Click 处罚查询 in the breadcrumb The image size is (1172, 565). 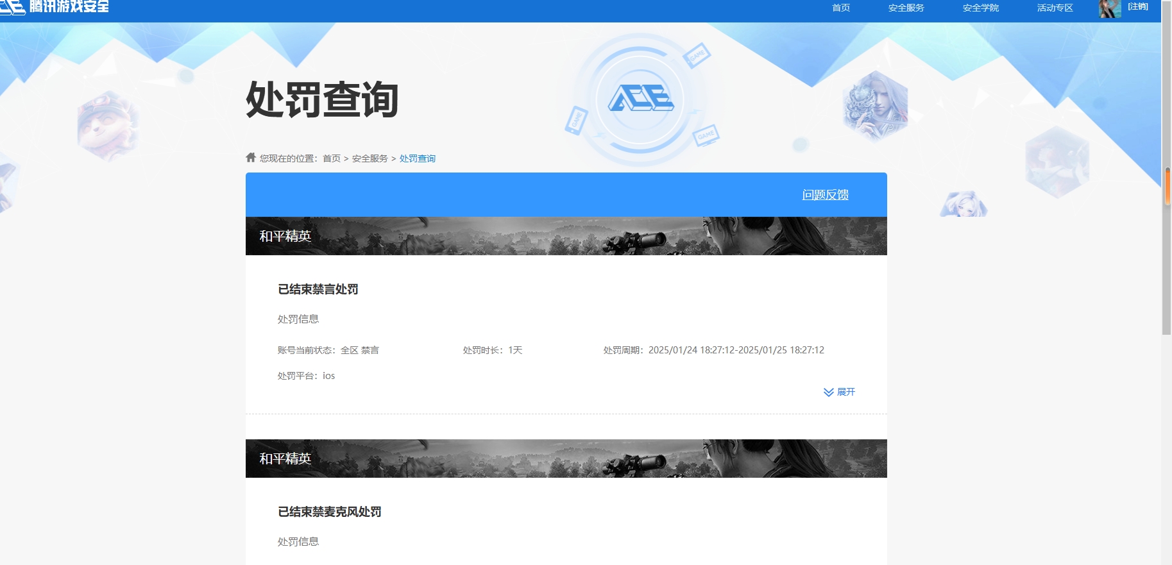(418, 158)
